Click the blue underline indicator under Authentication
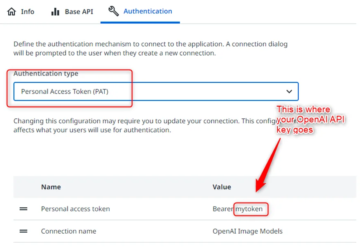Screen dimensions: 360x247 click(140, 22)
